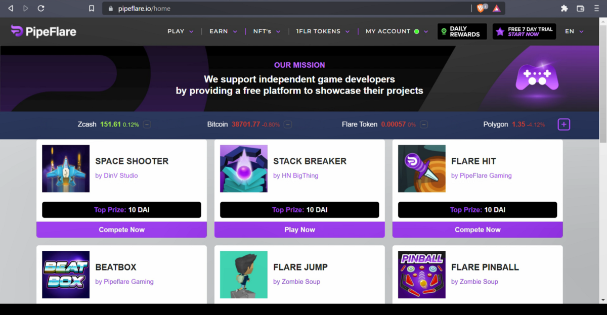Remove the Zcash ticker with minus icon
Screen dimensions: 607x315
click(147, 124)
